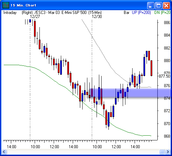Screen dimensions: 172x156
Task: Click the Bar chart-type label
Action: coord(126,13)
